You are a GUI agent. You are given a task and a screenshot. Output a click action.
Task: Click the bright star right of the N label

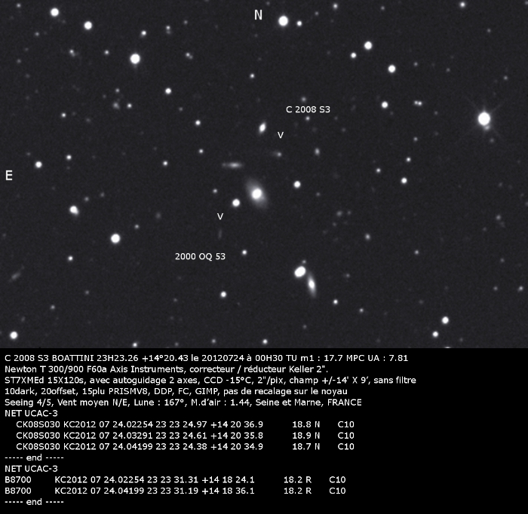pos(284,21)
